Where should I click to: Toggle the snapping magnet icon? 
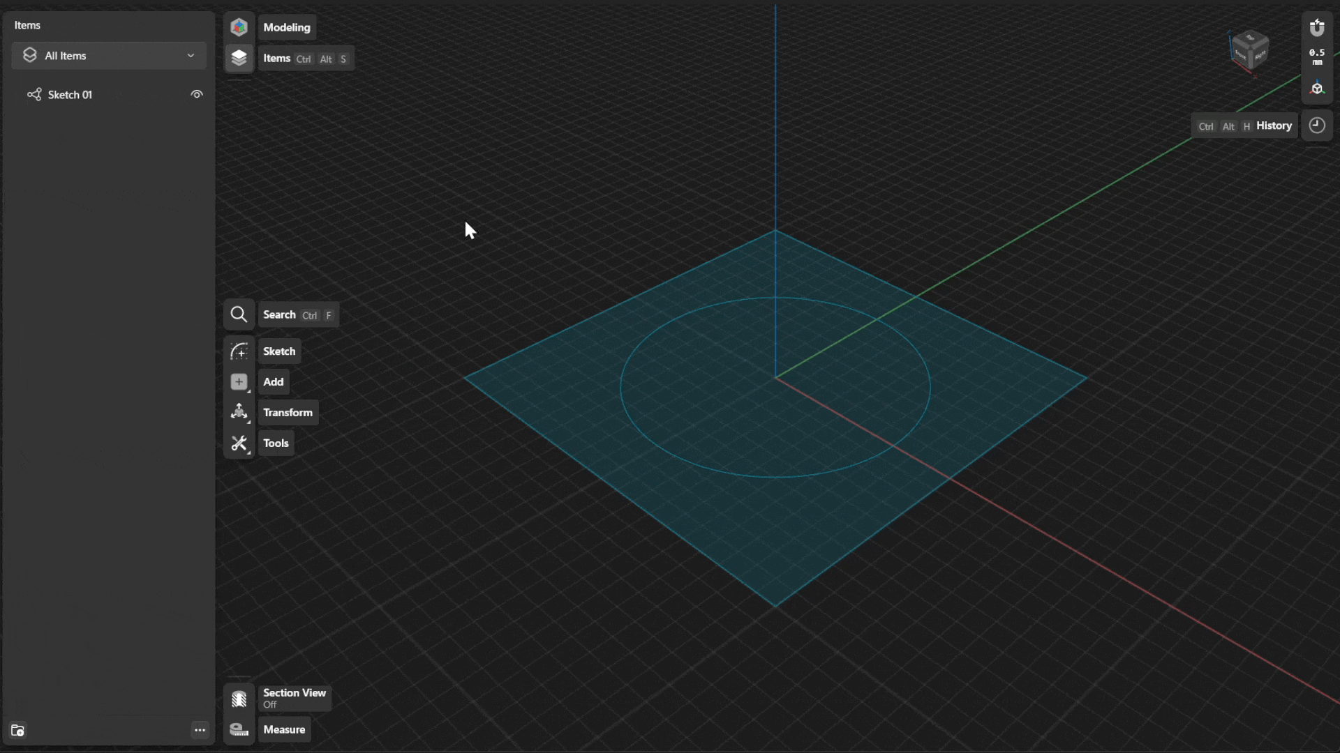point(1317,27)
